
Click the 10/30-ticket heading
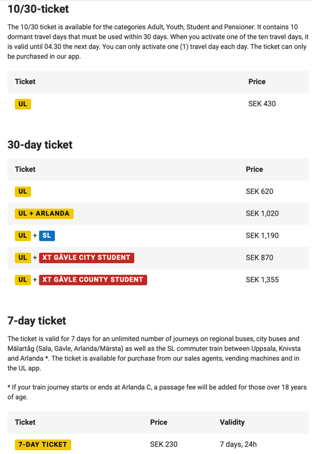[38, 9]
